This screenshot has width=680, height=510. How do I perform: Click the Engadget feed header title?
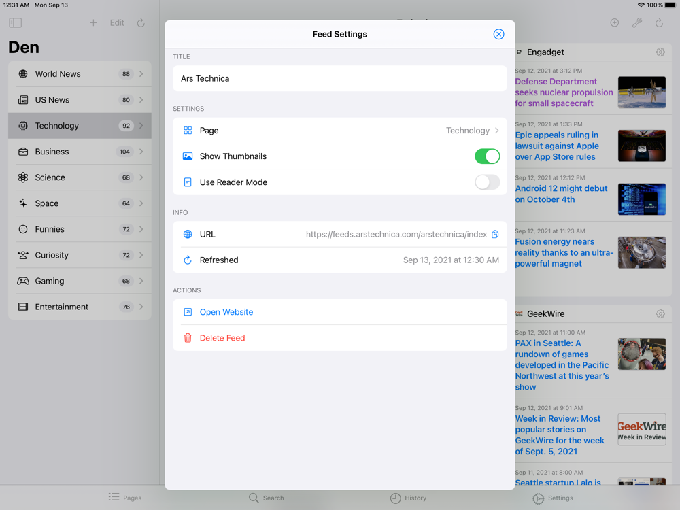click(545, 52)
